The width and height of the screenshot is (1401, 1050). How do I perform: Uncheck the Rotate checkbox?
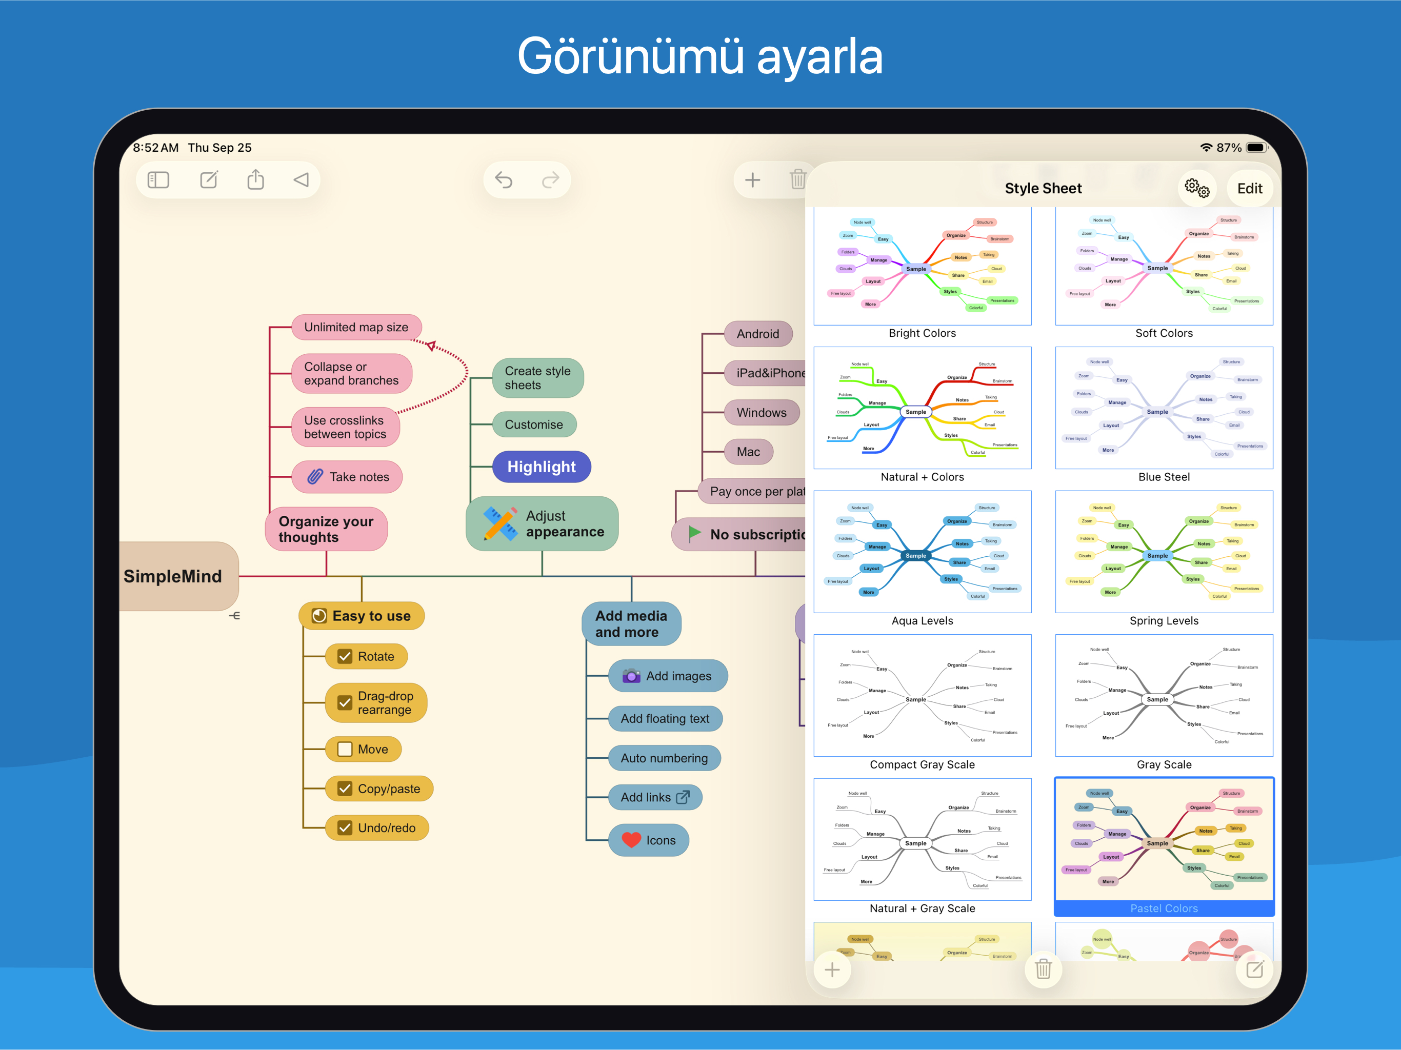(345, 657)
